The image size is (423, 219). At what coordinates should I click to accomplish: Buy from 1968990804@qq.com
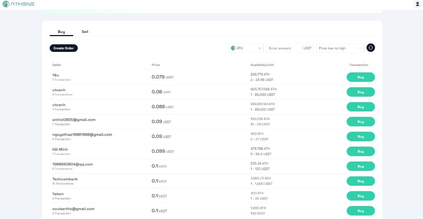click(x=361, y=166)
